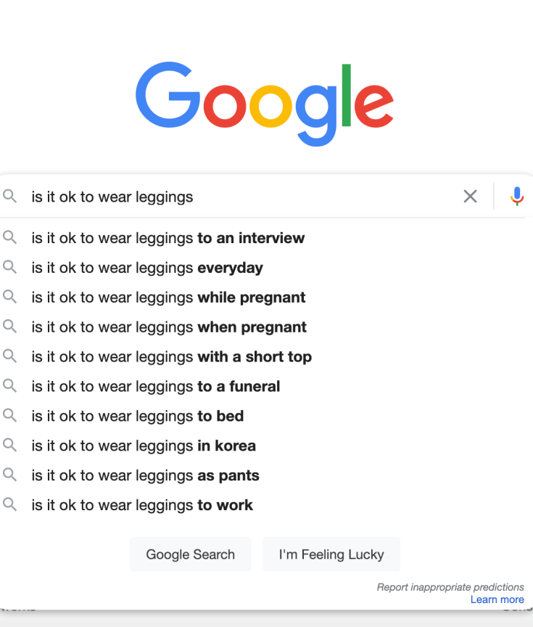Select the "to an interview" suggestion
Viewport: 533px width, 627px height.
[168, 238]
